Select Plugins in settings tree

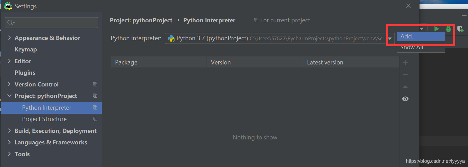coord(25,73)
